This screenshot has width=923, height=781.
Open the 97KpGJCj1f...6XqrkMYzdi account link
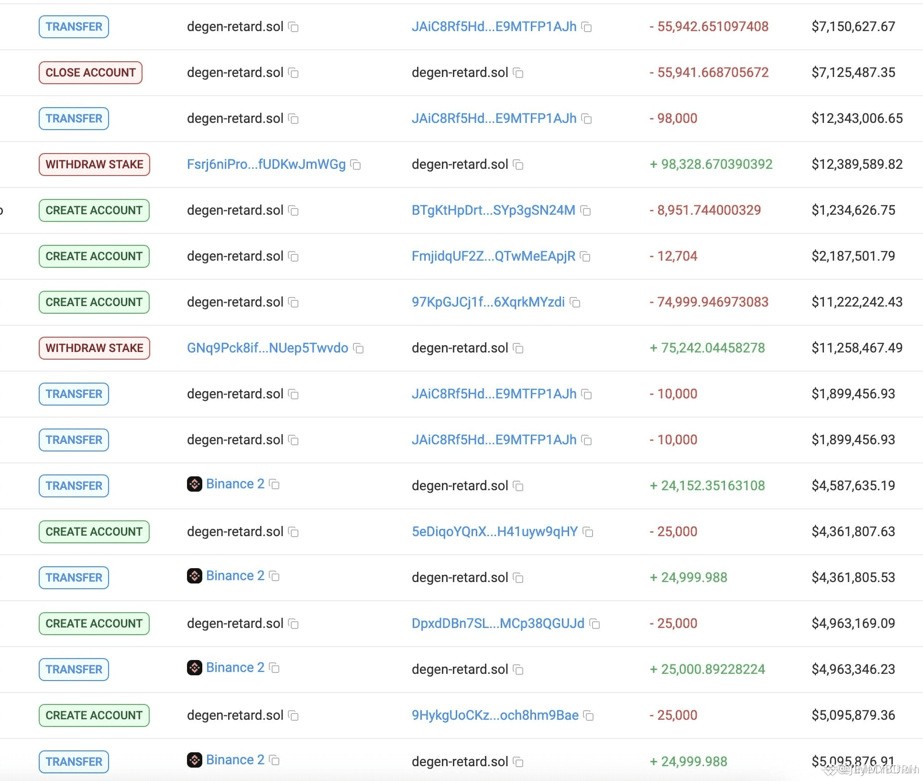[488, 302]
